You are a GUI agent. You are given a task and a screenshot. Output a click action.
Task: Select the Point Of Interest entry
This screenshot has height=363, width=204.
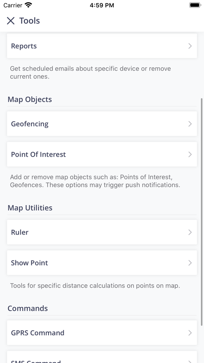[102, 154]
